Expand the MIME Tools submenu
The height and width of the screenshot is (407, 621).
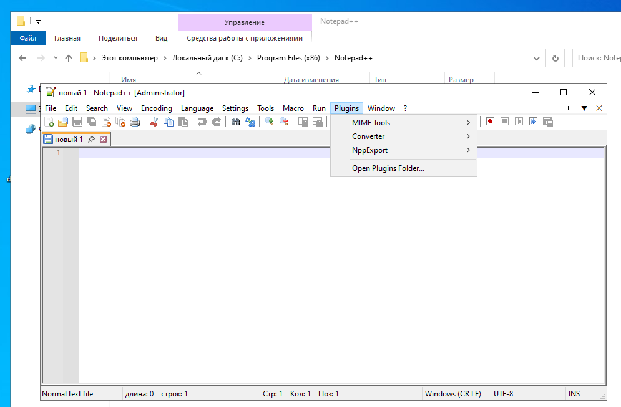coord(404,123)
